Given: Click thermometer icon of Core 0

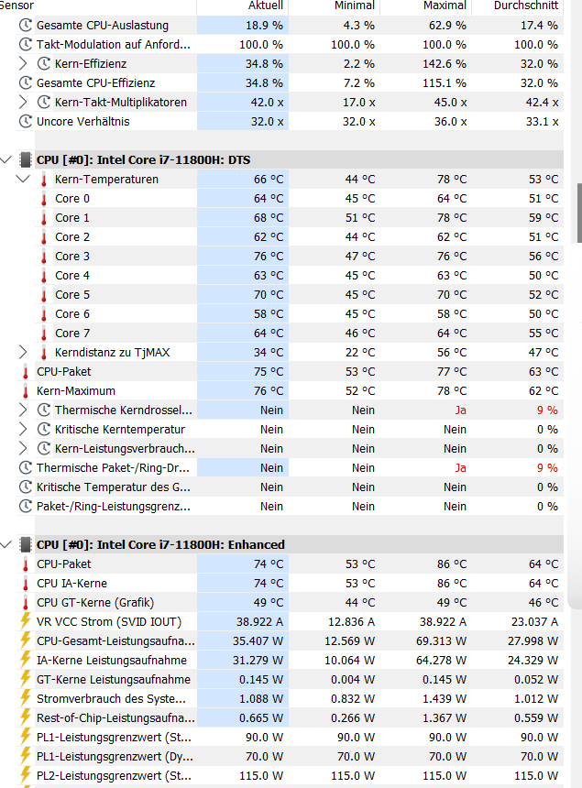Looking at the screenshot, I should point(44,199).
